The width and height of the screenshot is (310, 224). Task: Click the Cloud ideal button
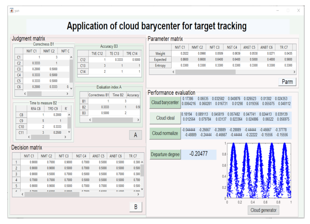coord(164,118)
